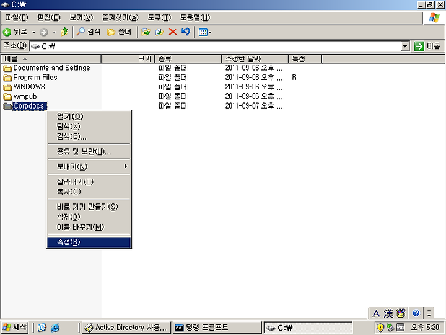Click the Show Desktop quick launch icon
Viewport: 446px width, 335px height.
[42, 328]
